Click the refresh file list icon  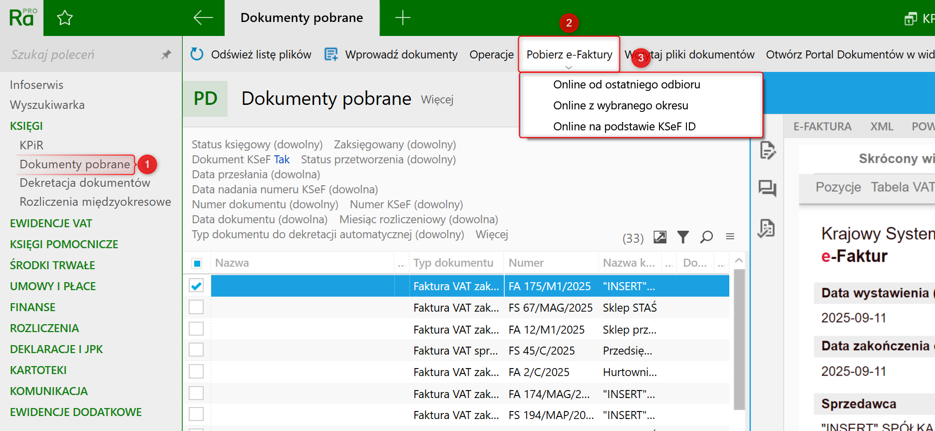pos(197,54)
